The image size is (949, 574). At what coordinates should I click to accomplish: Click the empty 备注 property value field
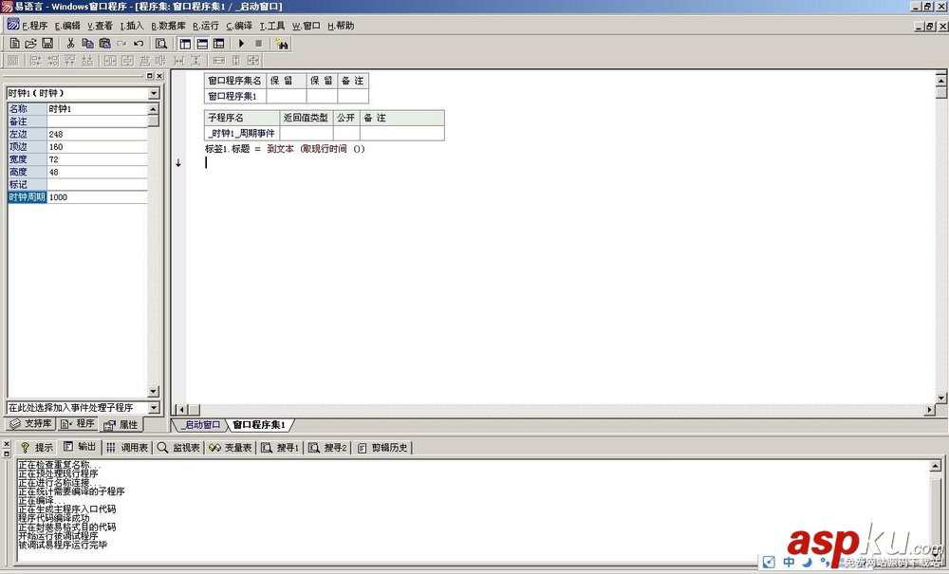pyautogui.click(x=97, y=121)
